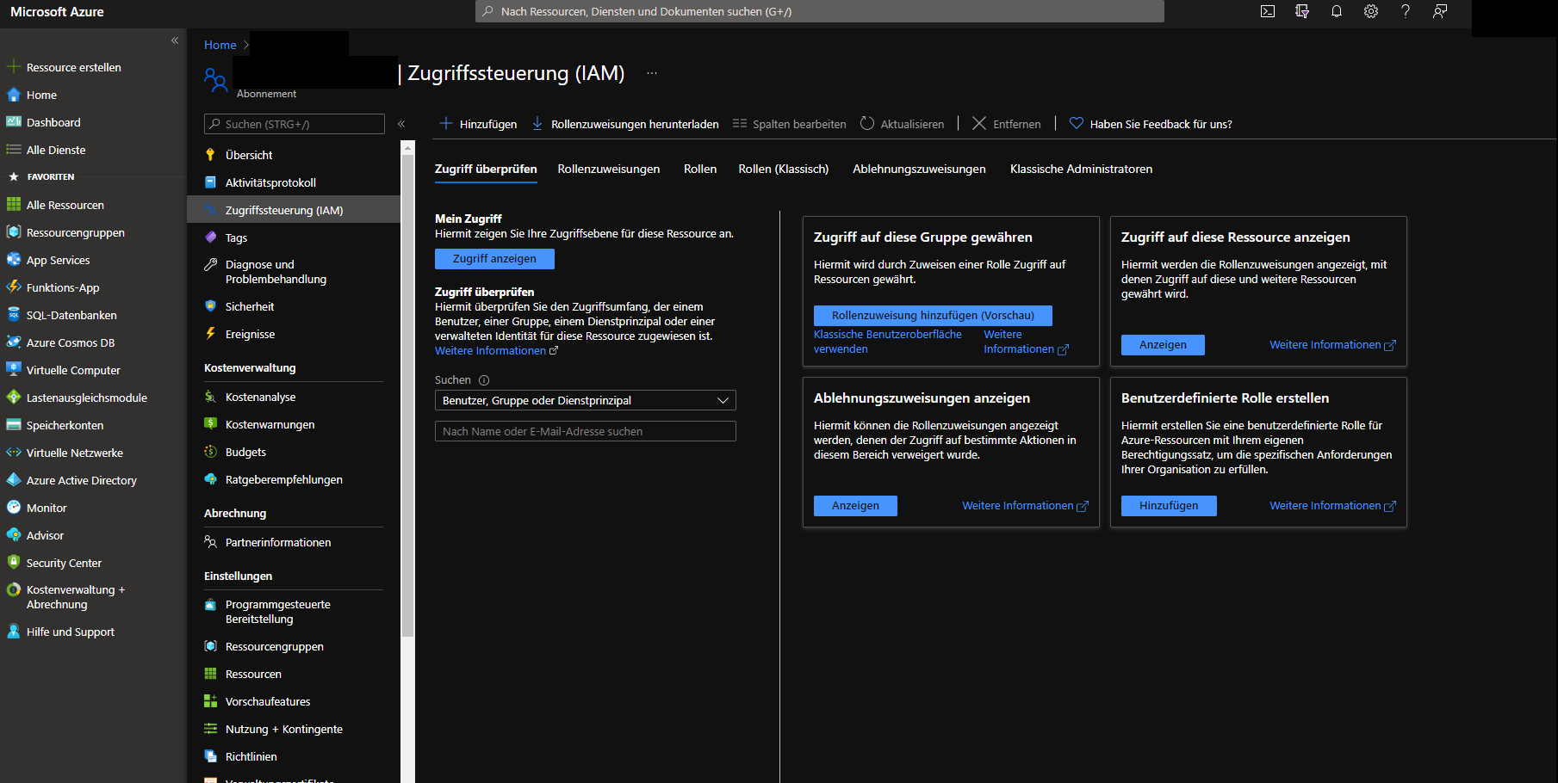Collapse the left portal navigation menu
The image size is (1558, 783).
tap(175, 40)
